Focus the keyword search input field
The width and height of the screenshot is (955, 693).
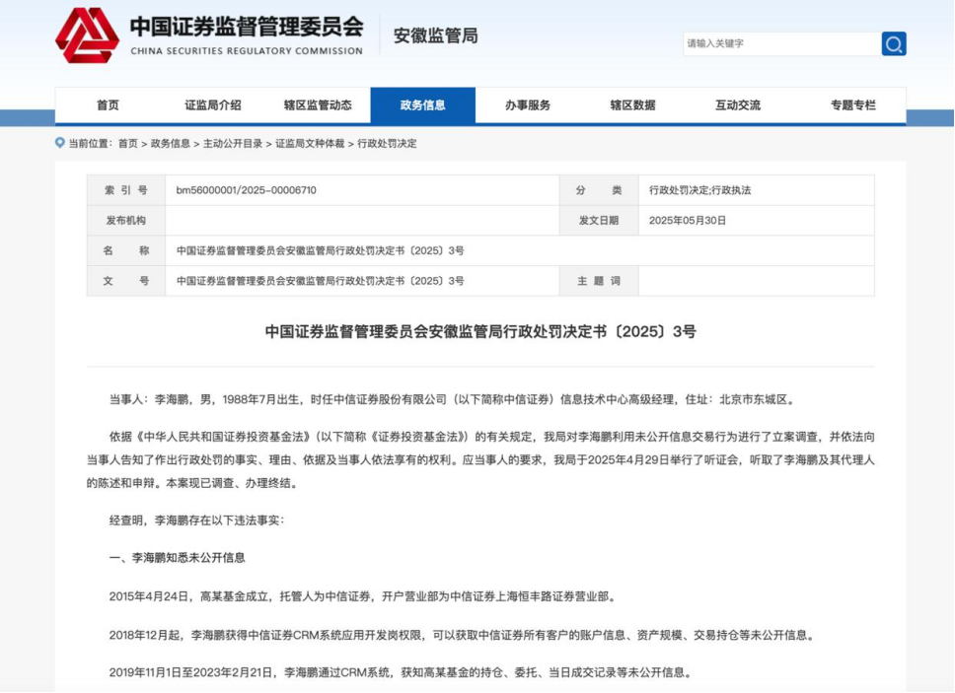(782, 43)
